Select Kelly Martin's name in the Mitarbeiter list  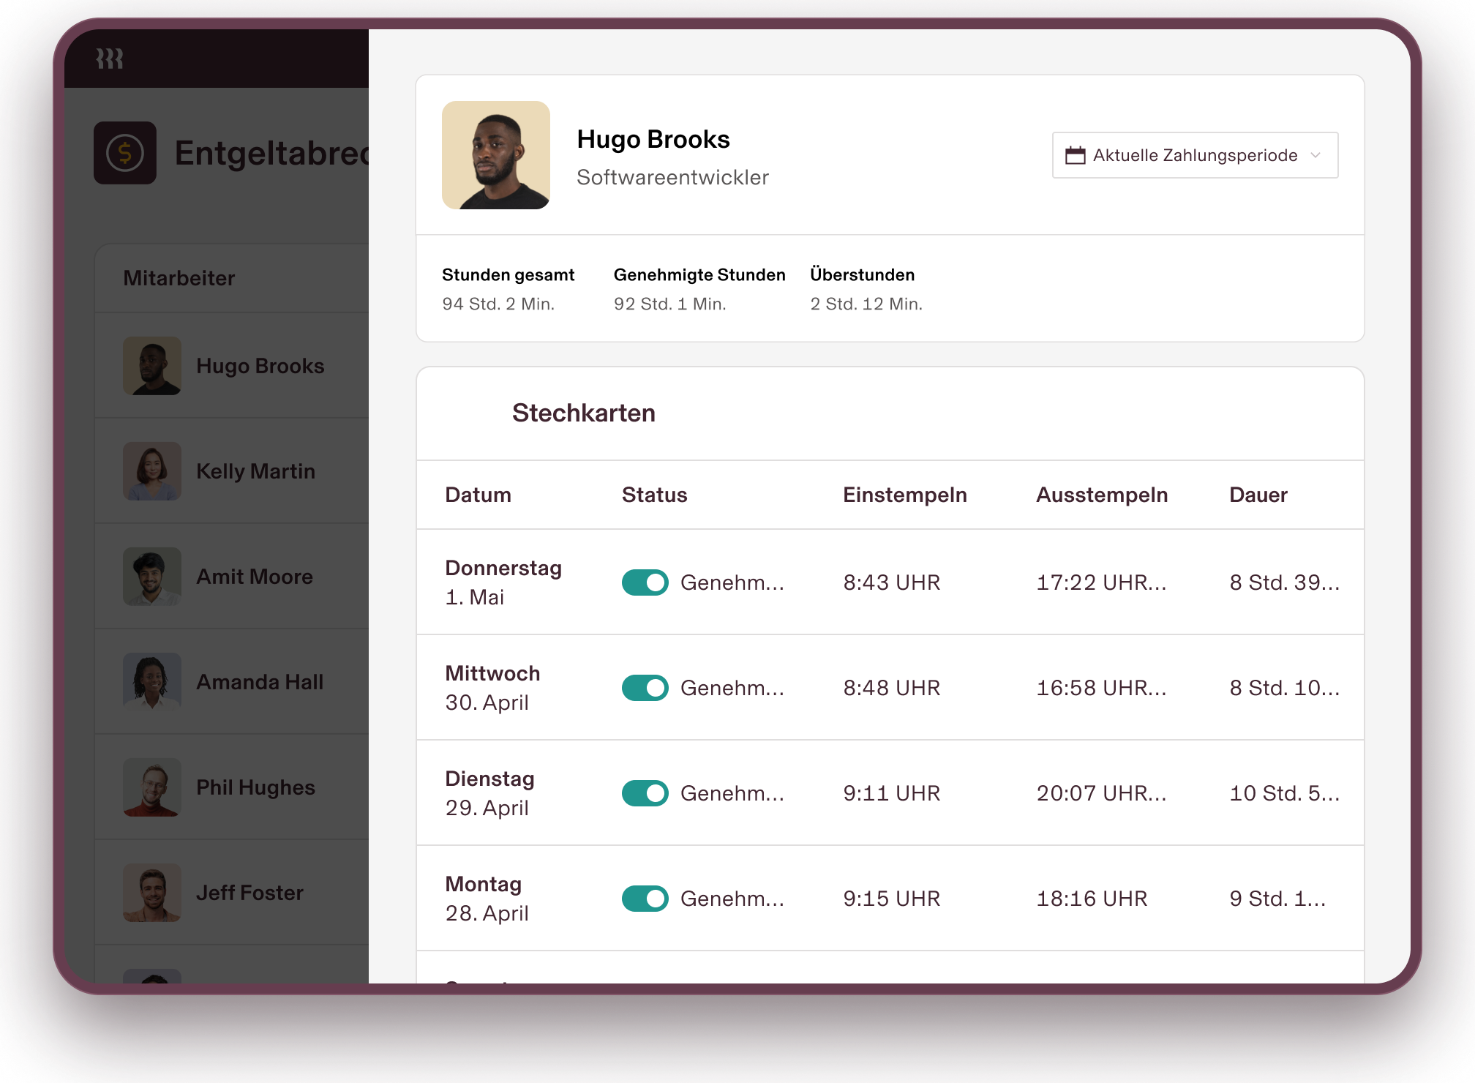click(255, 471)
